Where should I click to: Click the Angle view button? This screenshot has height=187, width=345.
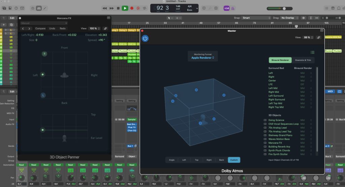click(x=171, y=160)
